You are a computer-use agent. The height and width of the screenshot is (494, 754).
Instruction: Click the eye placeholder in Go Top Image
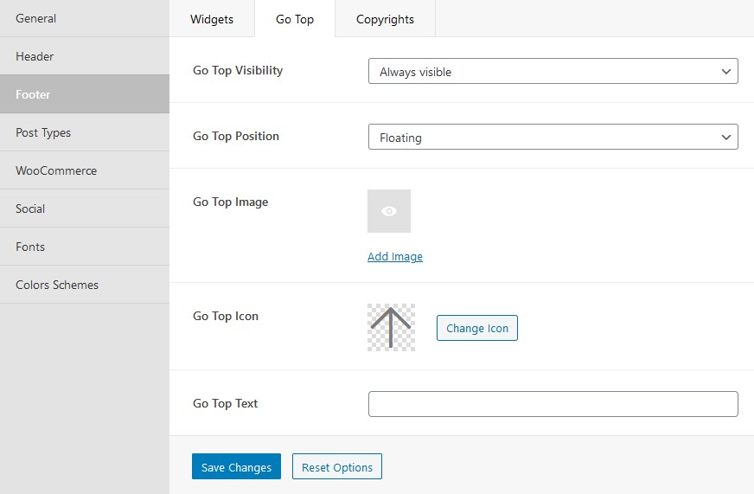(x=389, y=211)
